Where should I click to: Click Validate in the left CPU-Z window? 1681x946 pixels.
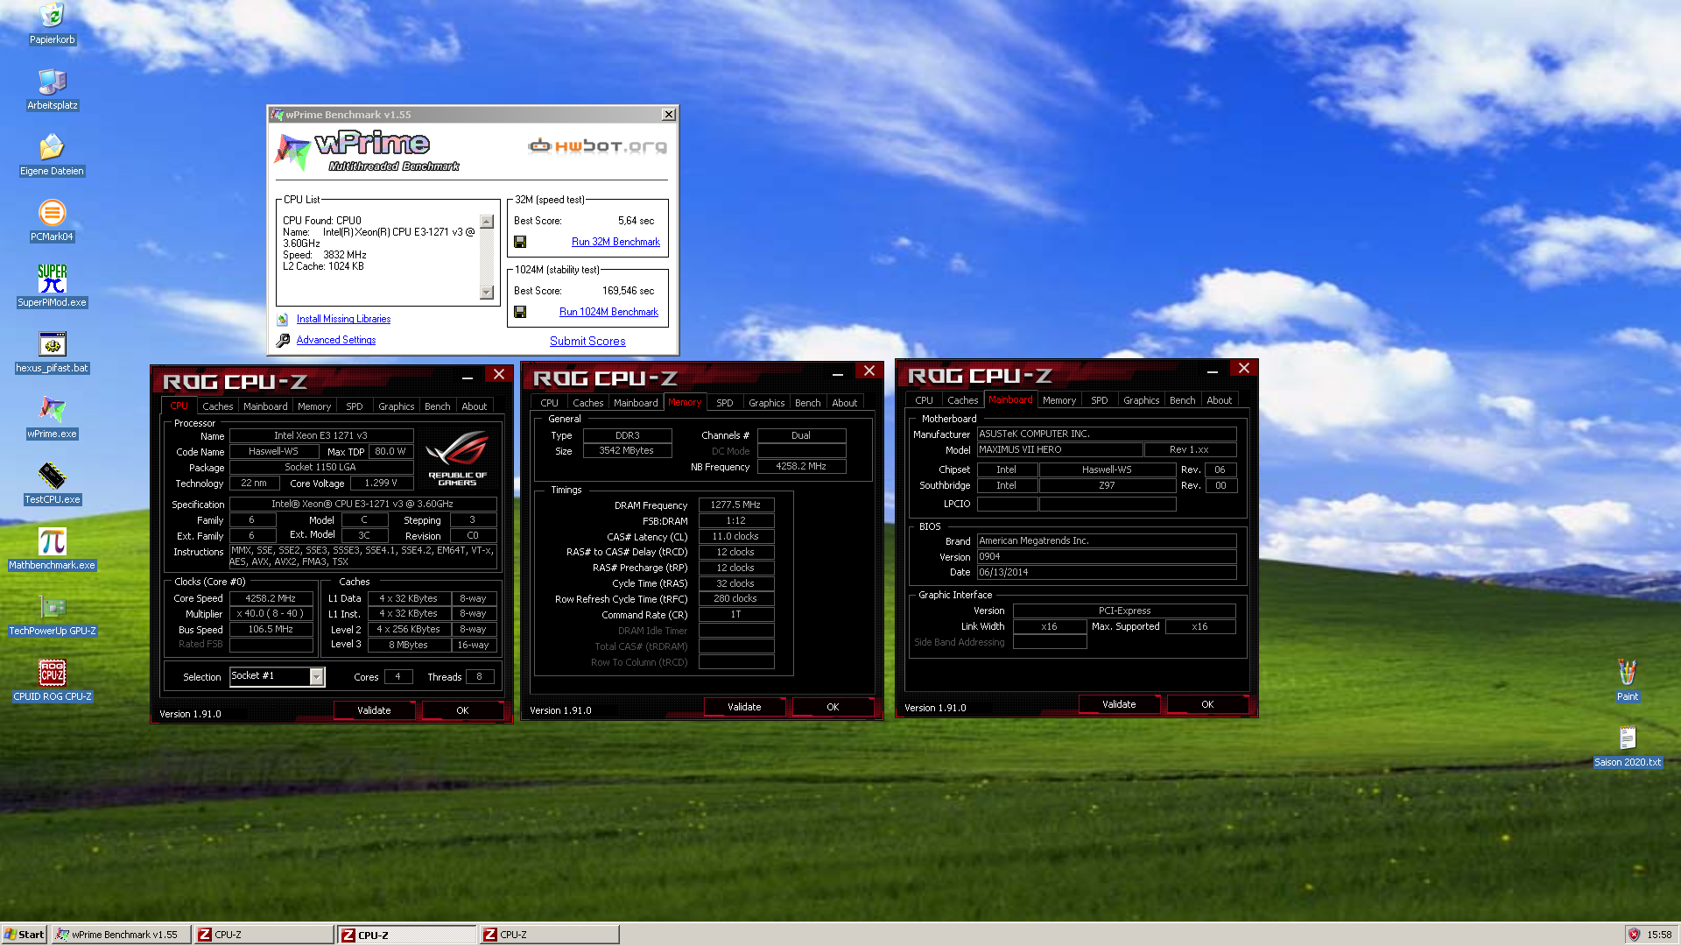(x=374, y=710)
